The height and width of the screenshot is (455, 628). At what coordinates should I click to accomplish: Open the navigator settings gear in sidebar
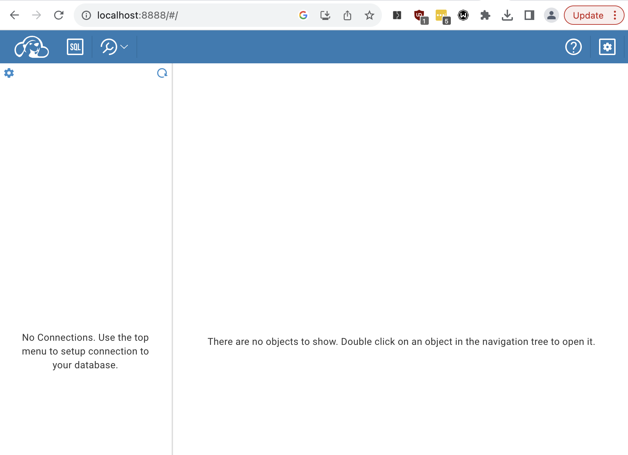coord(9,73)
